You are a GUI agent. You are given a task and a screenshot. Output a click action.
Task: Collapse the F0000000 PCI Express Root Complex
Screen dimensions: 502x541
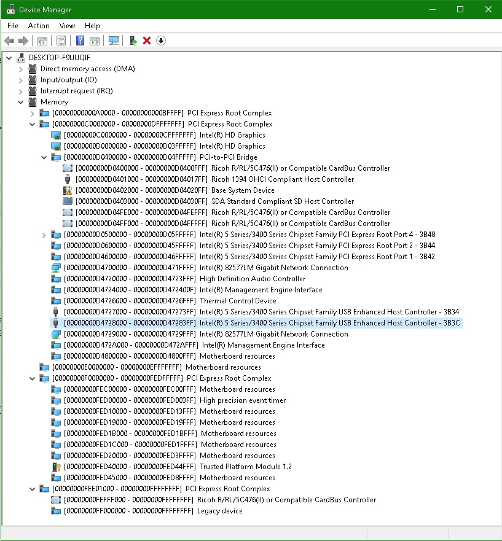(32, 378)
